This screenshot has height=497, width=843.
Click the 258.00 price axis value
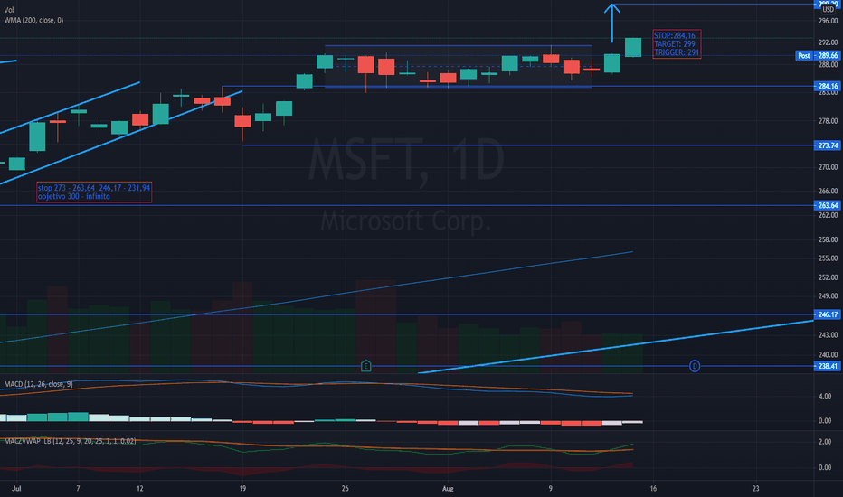point(828,239)
